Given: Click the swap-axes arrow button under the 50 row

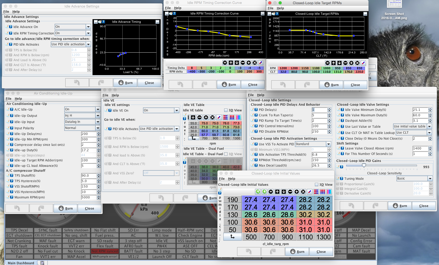Looking at the screenshot, I should tap(232, 237).
